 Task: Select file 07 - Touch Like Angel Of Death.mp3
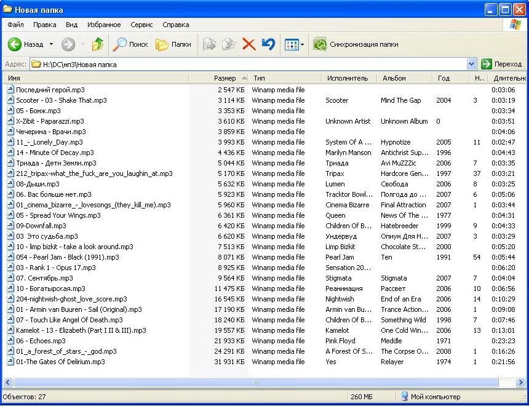(x=70, y=320)
